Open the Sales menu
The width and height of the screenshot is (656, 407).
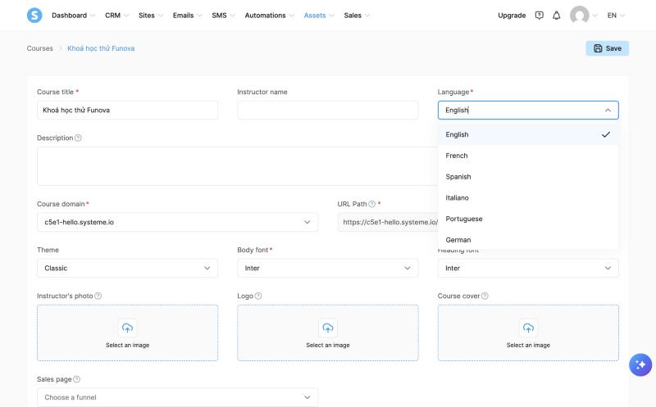pos(357,16)
